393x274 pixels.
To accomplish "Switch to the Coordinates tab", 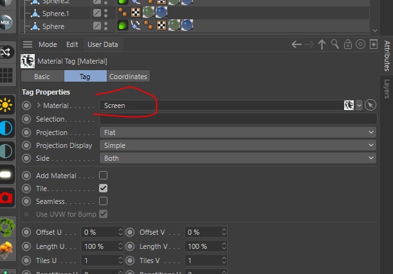I will (x=128, y=76).
